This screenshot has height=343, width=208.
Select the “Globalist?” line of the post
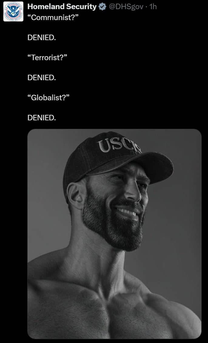pos(49,98)
